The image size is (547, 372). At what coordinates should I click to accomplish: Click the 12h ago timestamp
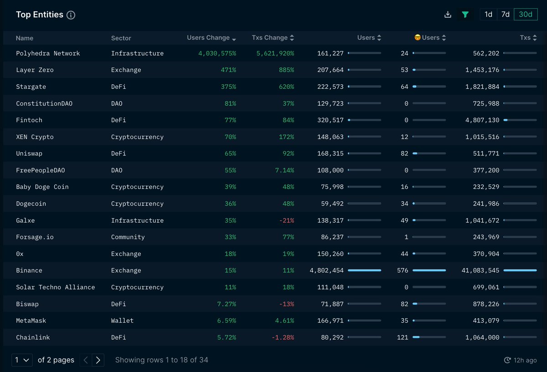525,360
